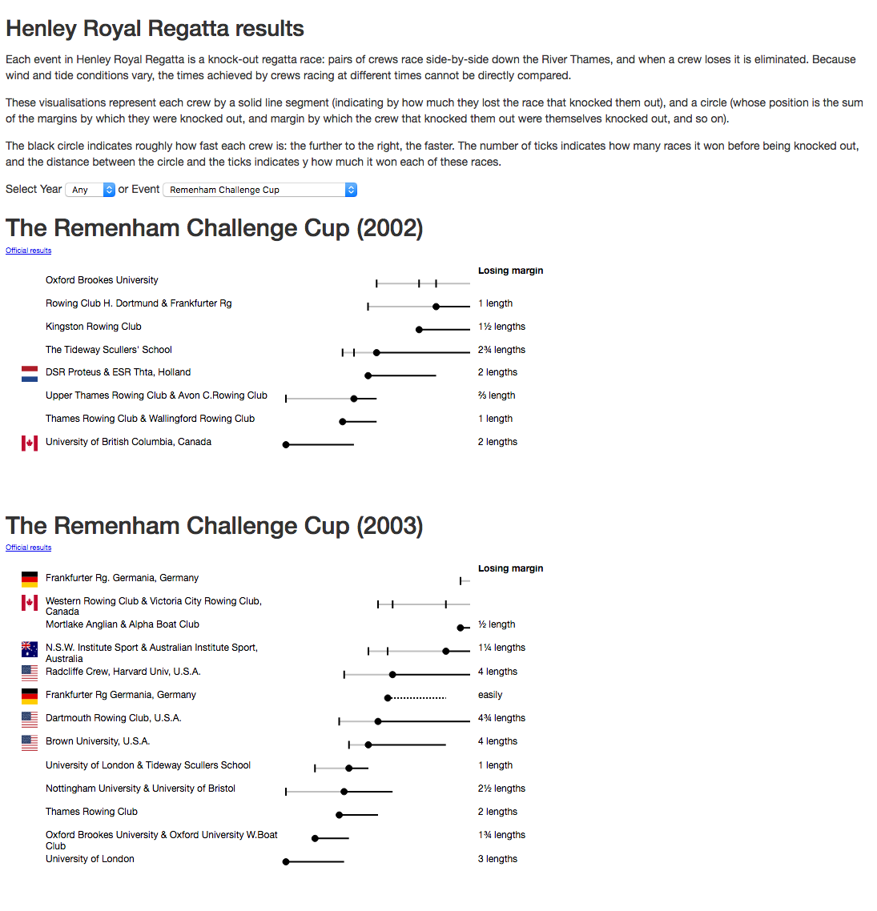Open the Year dropdown showing Any

tap(90, 190)
